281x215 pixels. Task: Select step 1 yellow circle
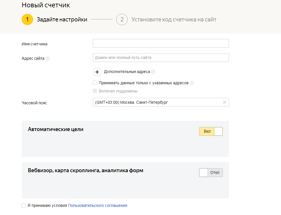click(x=27, y=19)
